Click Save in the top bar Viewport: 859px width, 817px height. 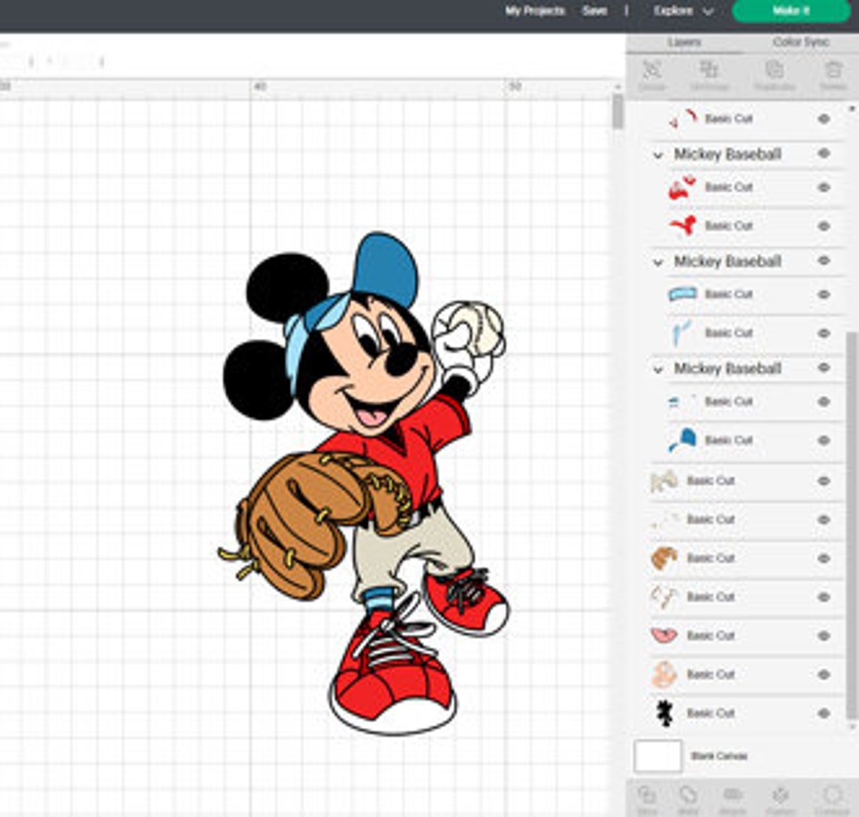pyautogui.click(x=596, y=11)
